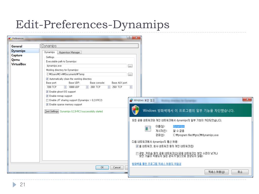Click the Windows security alert title icon
Screen dimensions: 259x194
click(x=131, y=100)
